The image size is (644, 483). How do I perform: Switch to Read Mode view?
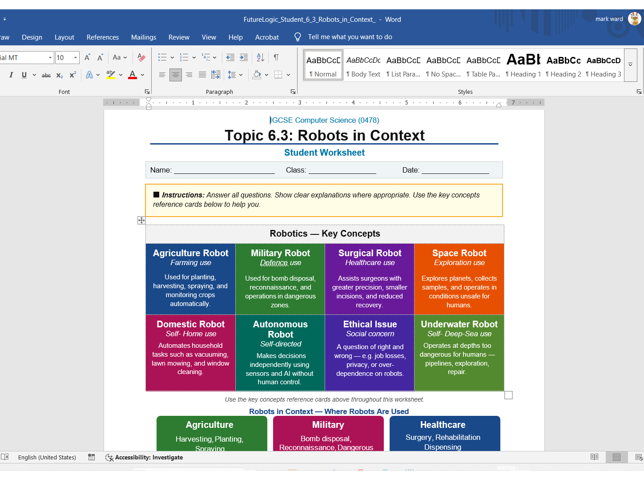[x=594, y=457]
